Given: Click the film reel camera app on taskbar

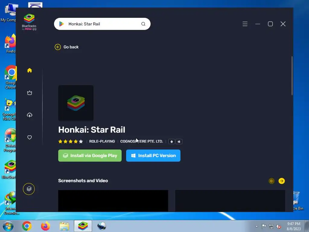Looking at the screenshot, I should click(x=102, y=226).
